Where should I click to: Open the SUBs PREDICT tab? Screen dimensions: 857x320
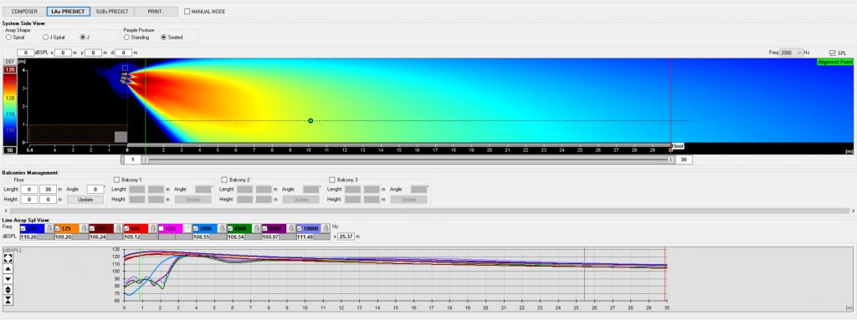point(111,12)
